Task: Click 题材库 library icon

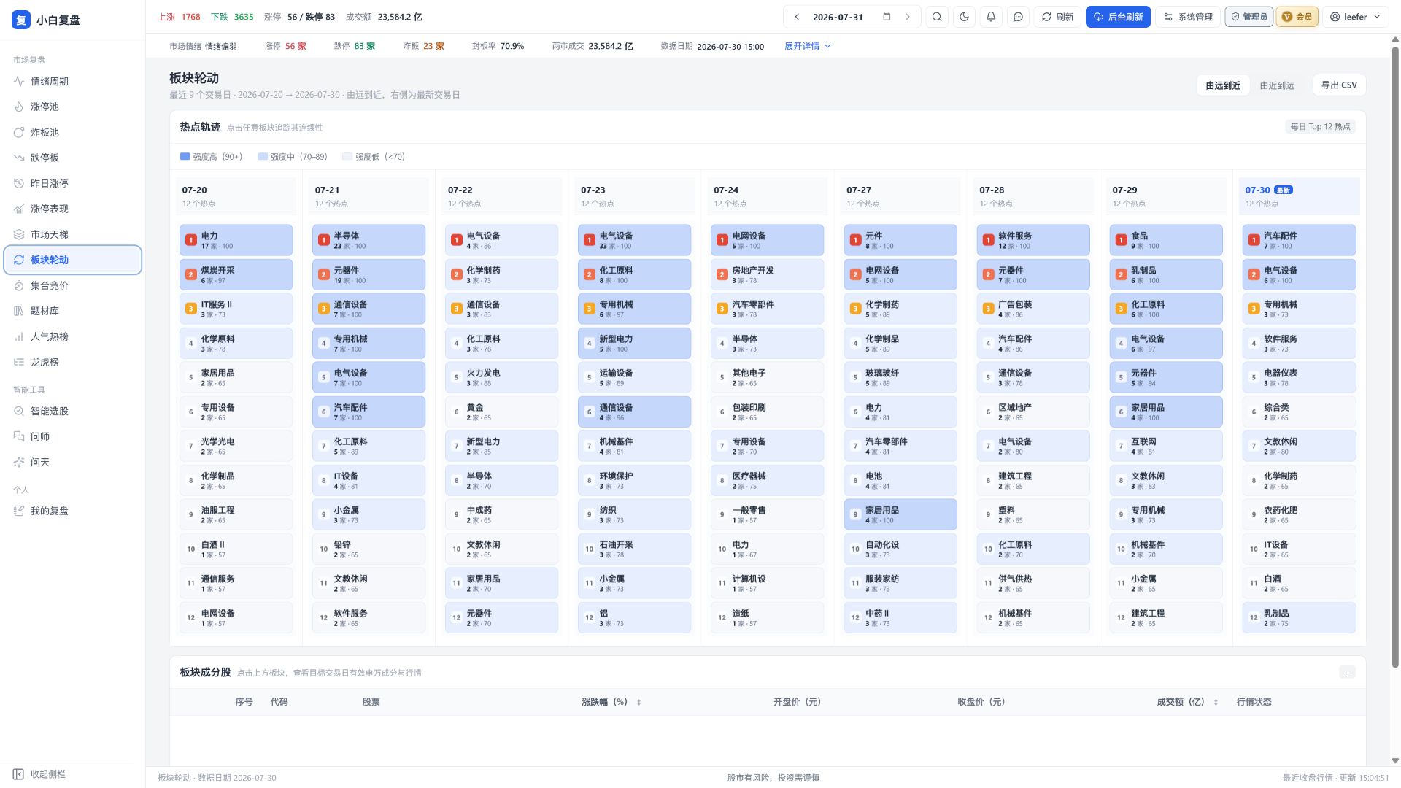Action: (19, 311)
